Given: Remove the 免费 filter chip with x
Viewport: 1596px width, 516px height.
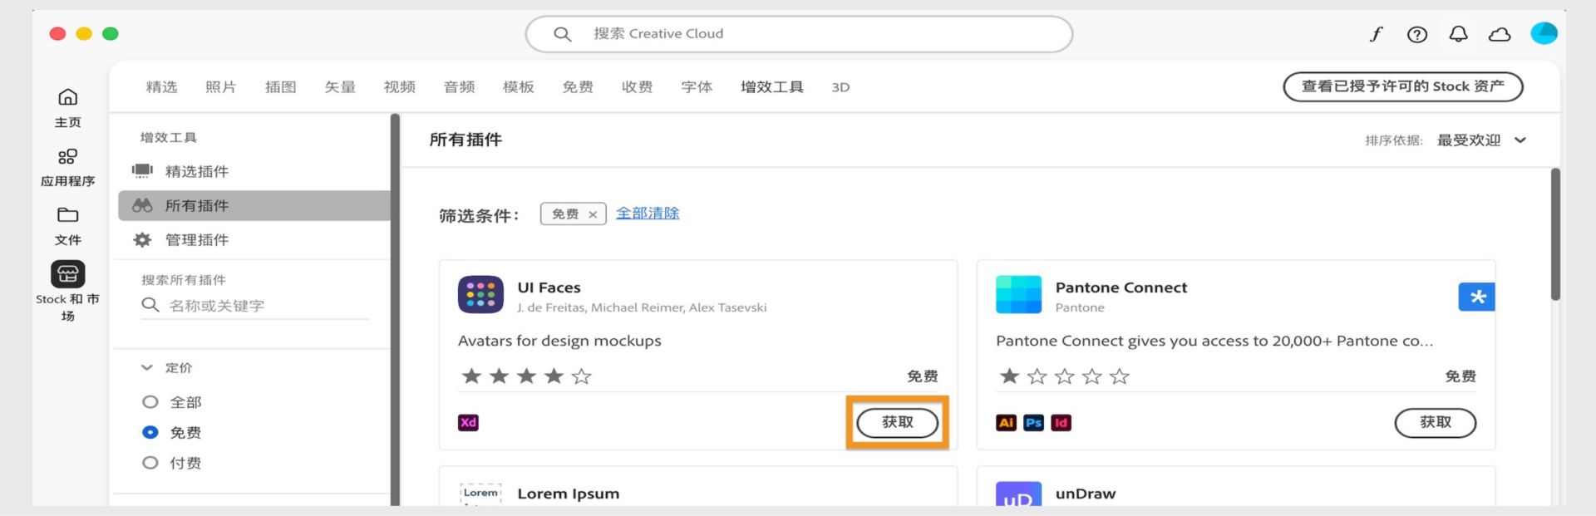Looking at the screenshot, I should point(593,214).
